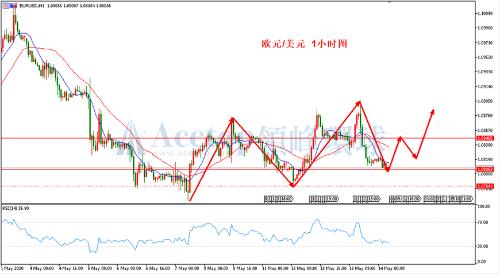Click the 1.09520 price axis value
500x274 pixels.
click(484, 57)
